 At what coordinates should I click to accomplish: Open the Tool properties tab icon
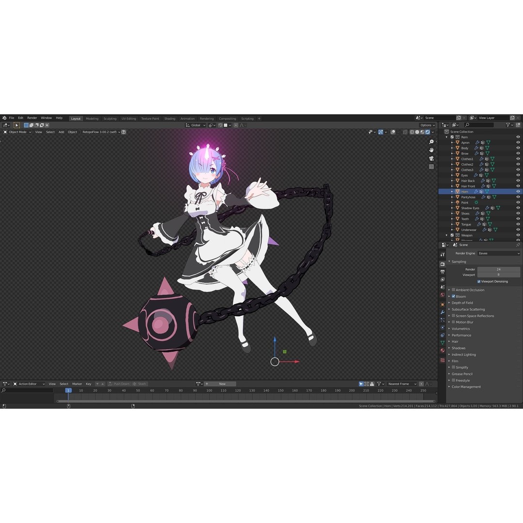pyautogui.click(x=443, y=255)
